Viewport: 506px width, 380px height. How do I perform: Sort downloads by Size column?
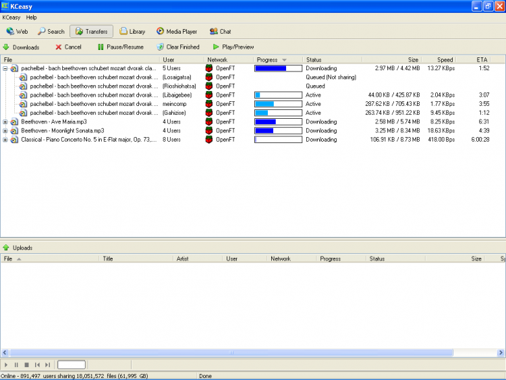click(392, 59)
